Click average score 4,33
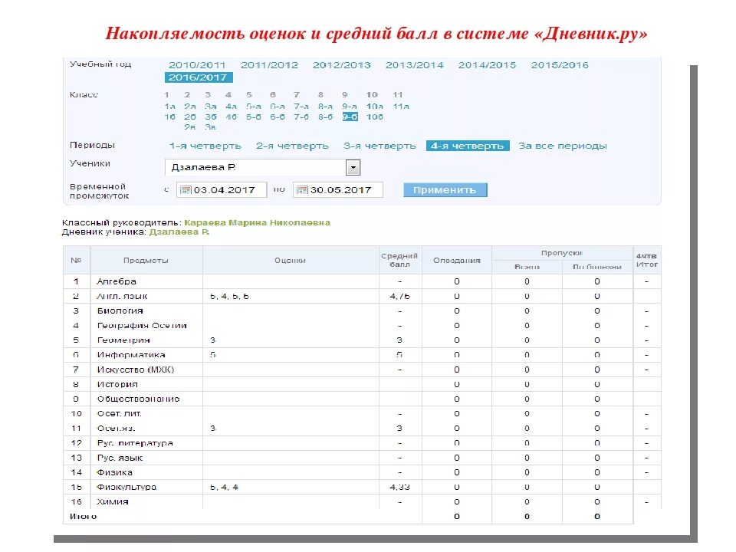 click(x=399, y=488)
